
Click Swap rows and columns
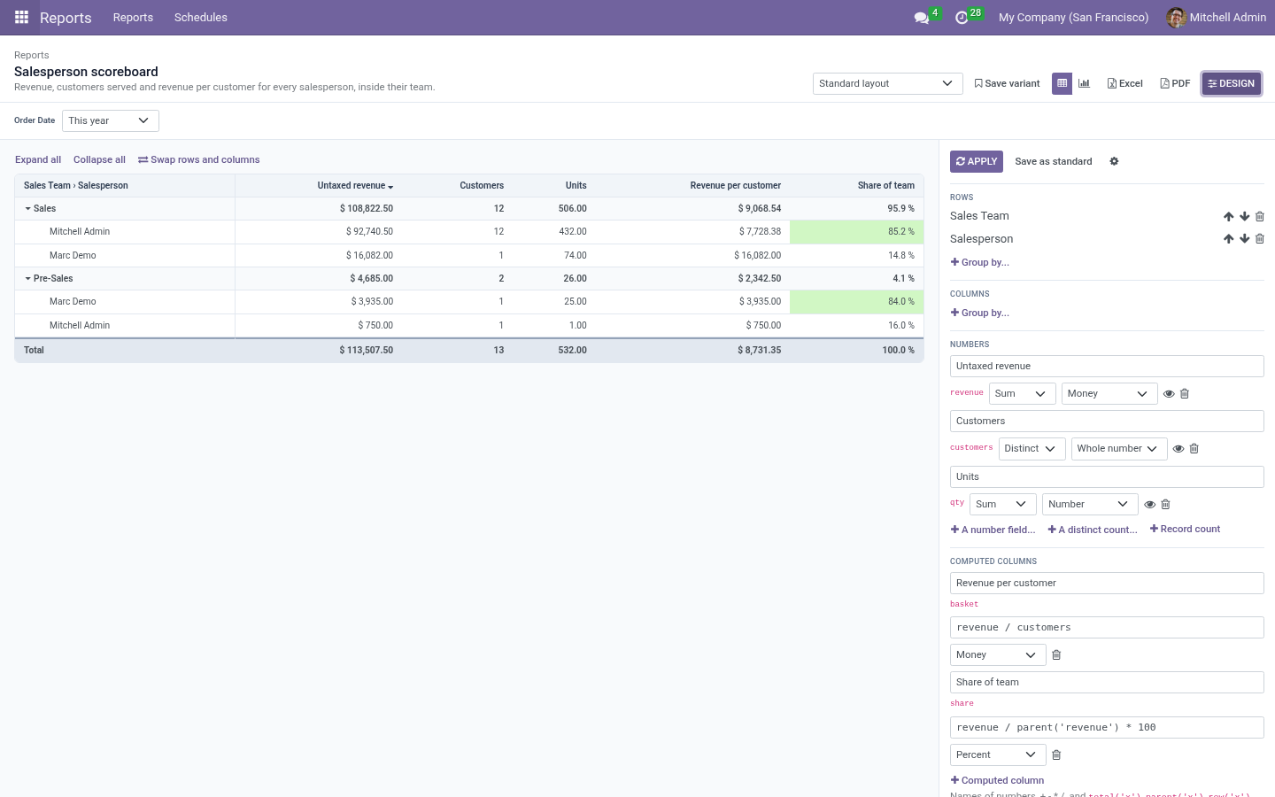(x=199, y=159)
